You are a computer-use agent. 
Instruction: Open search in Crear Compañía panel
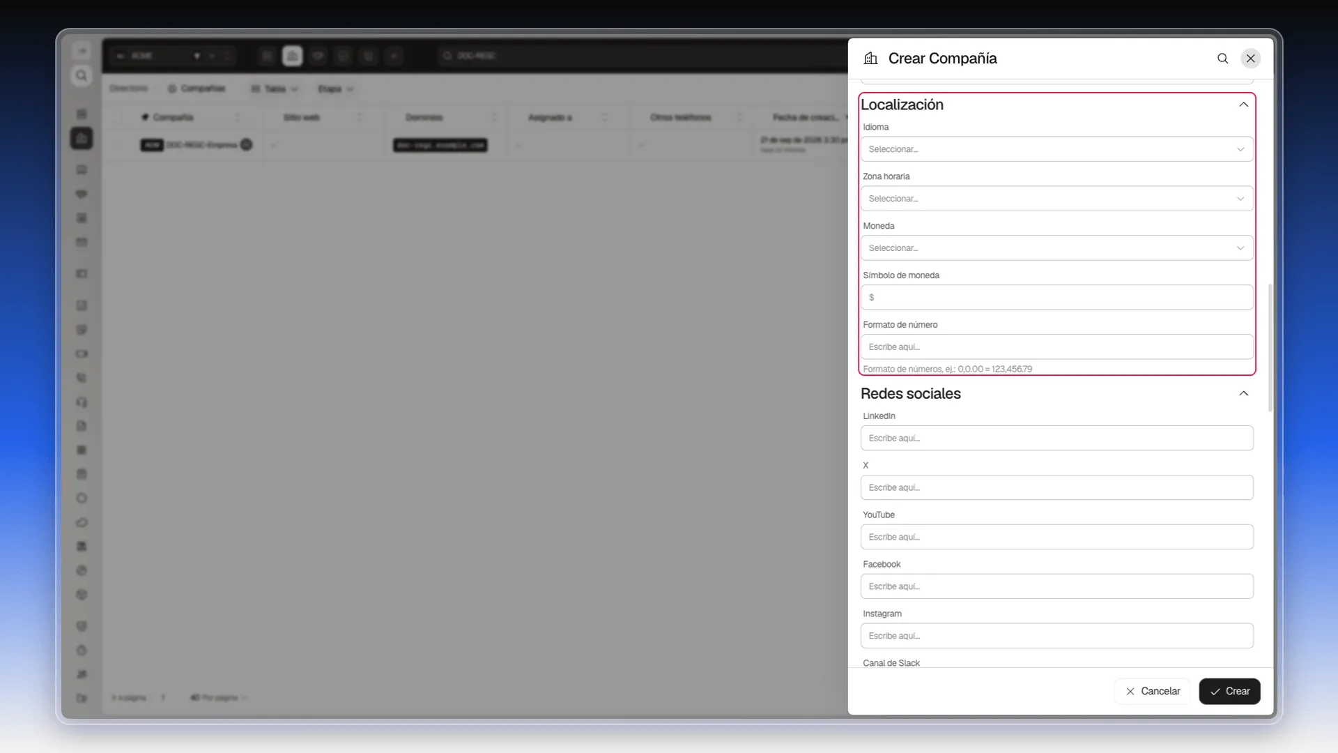click(x=1222, y=59)
